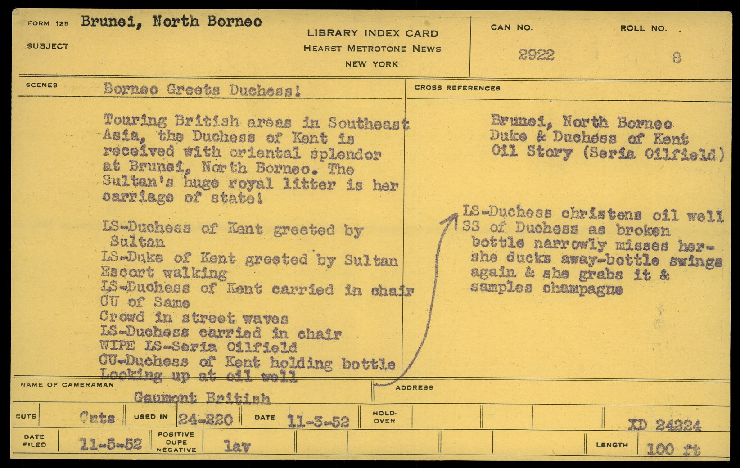Click the Length value 100 ft
This screenshot has height=468, width=740.
pos(673,449)
